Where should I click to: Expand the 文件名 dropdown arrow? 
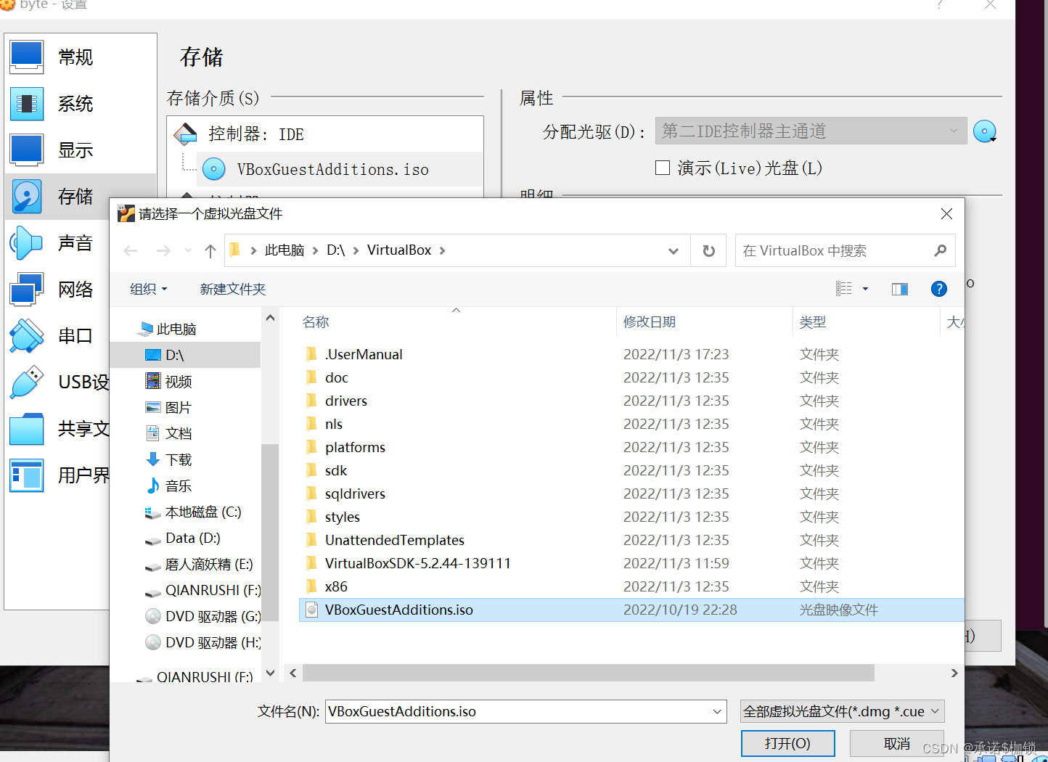click(717, 711)
